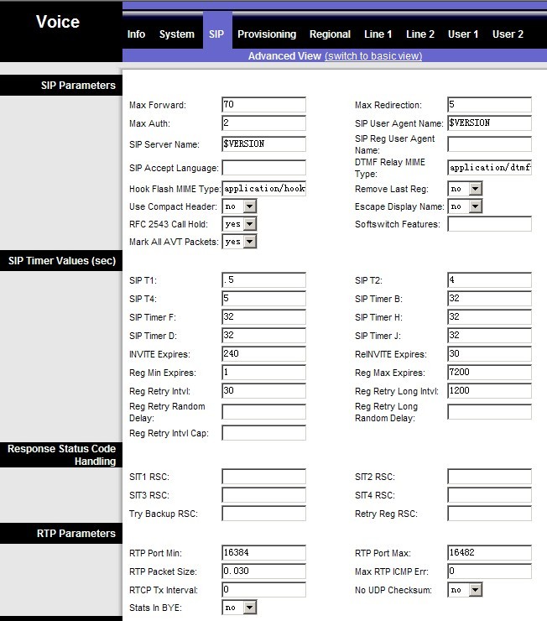Focus the Reg Min Expires field
The width and height of the screenshot is (547, 621).
tap(264, 373)
